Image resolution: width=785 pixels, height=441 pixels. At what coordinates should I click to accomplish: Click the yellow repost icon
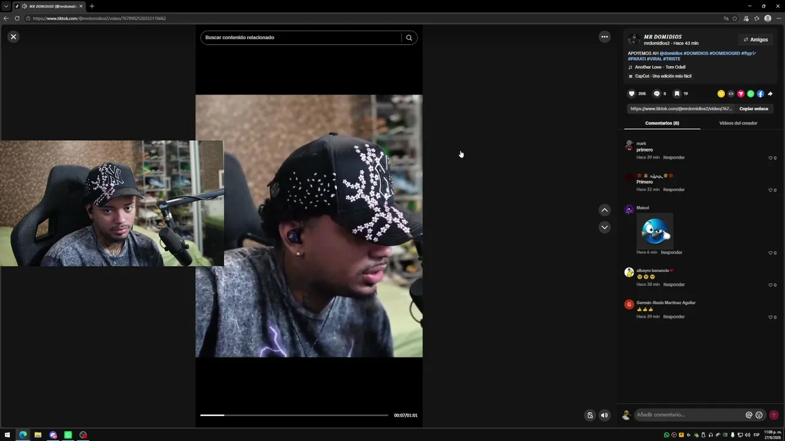coord(721,94)
